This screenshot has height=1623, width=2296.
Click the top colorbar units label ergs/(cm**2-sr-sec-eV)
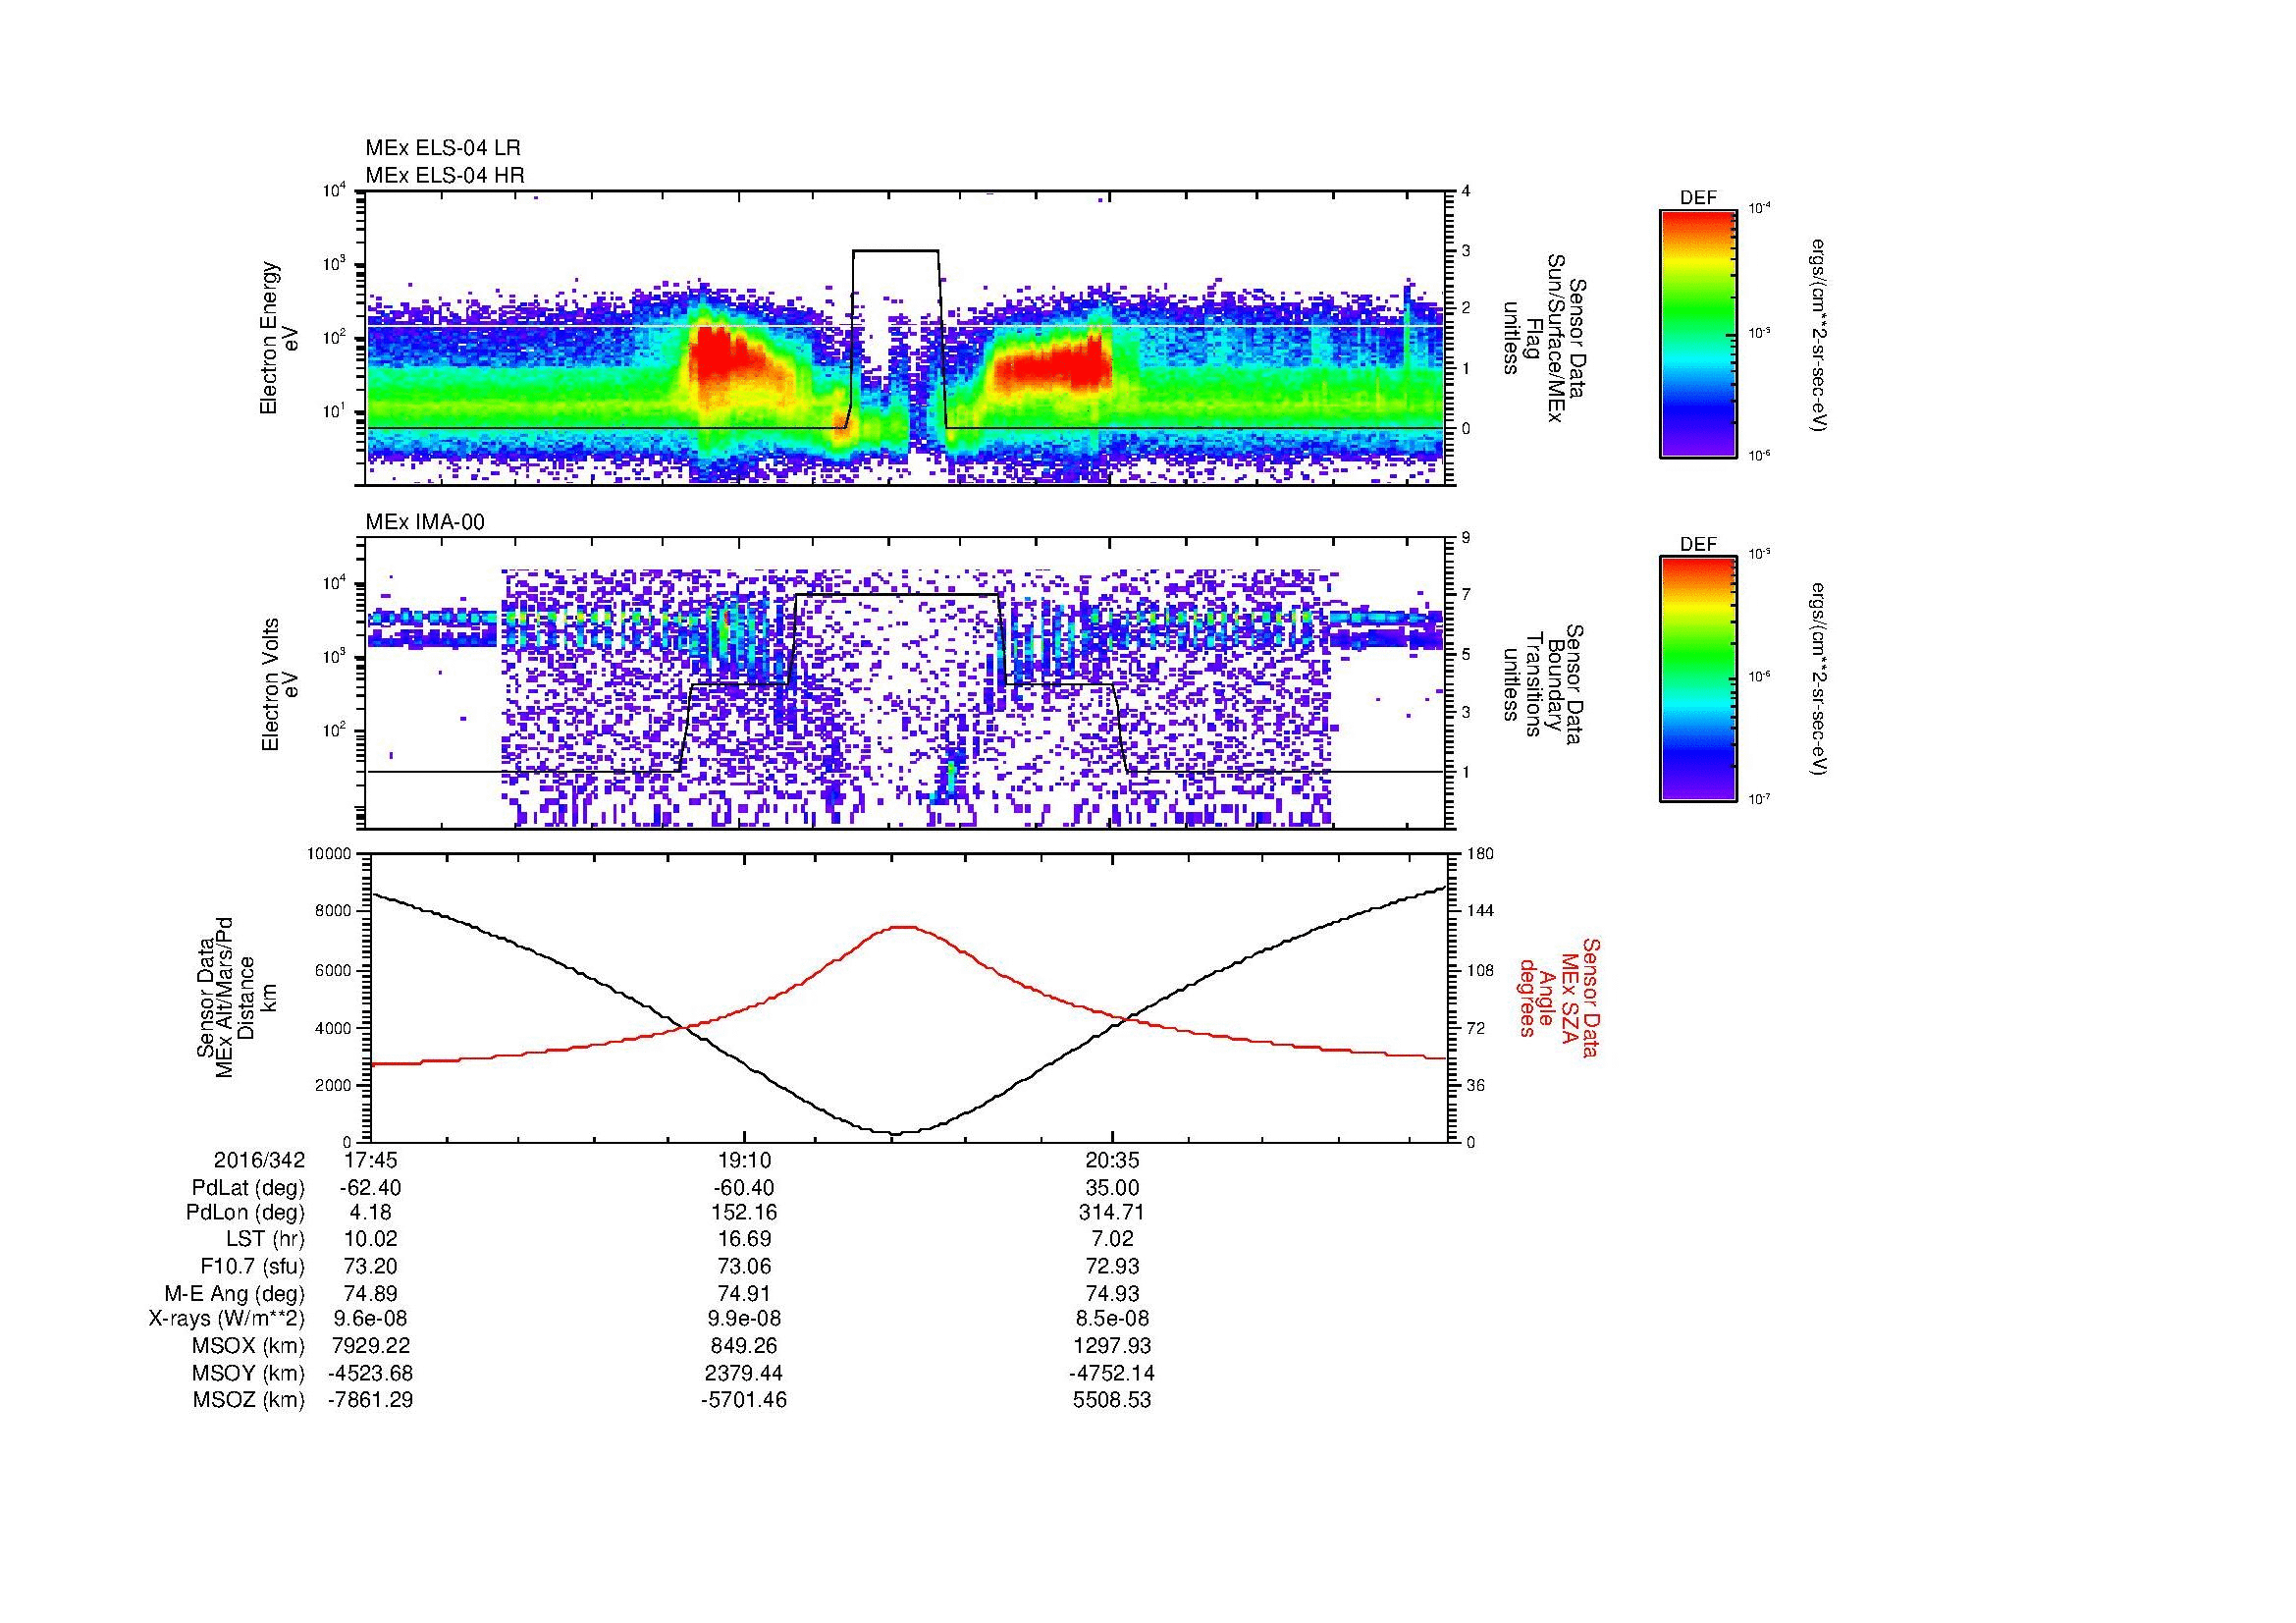[1820, 335]
